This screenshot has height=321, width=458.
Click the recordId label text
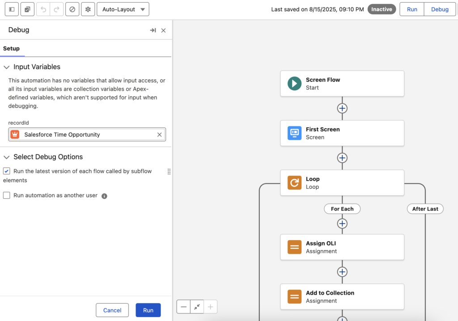point(18,123)
